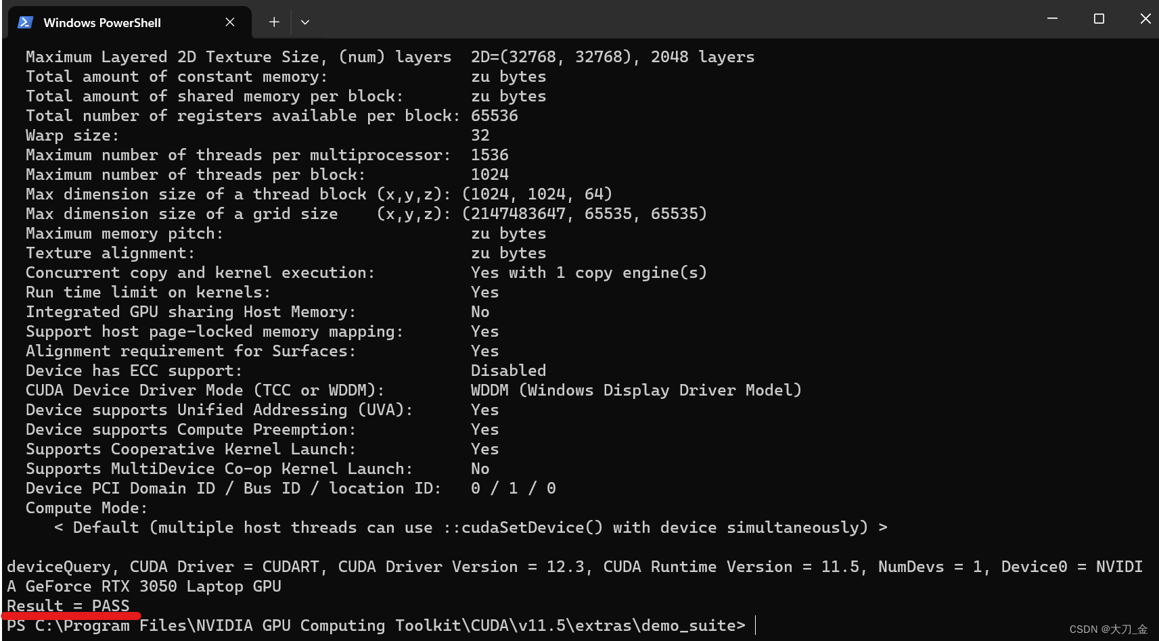
Task: Click the close window button
Action: pos(1145,19)
